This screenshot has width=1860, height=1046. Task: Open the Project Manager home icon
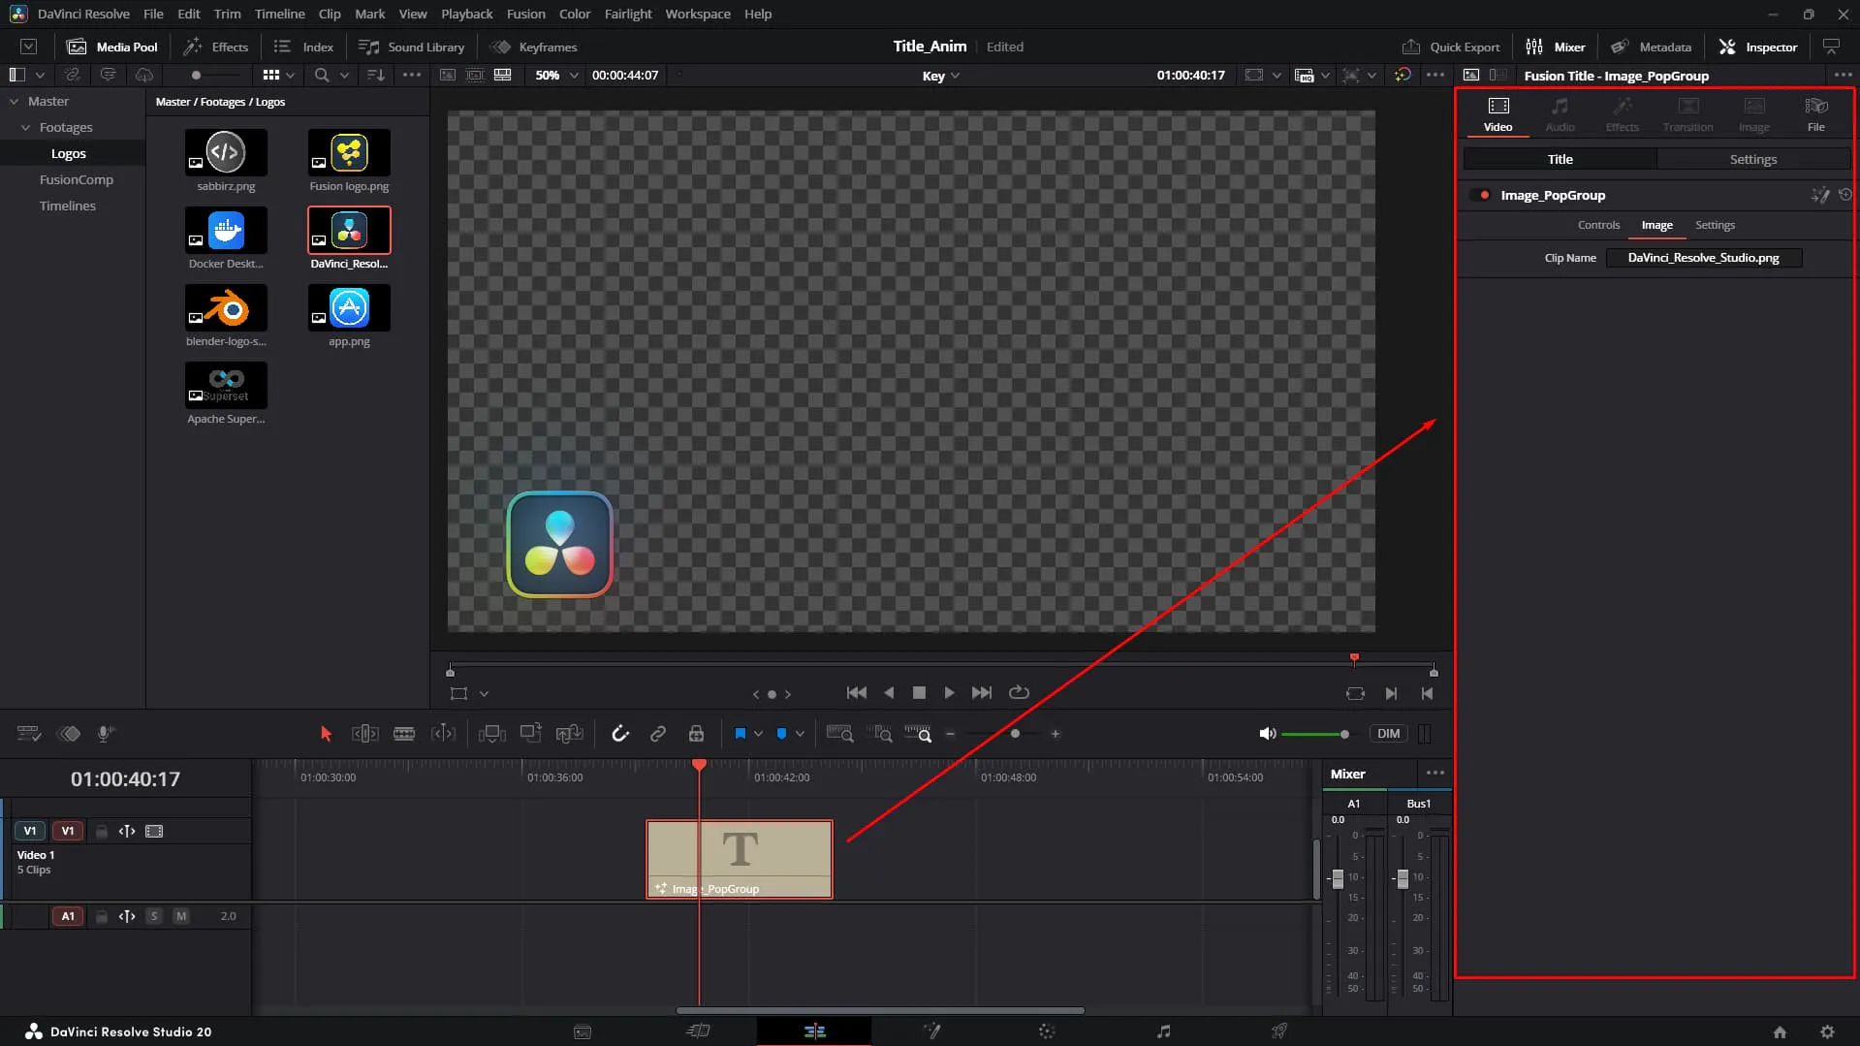pos(1780,1032)
